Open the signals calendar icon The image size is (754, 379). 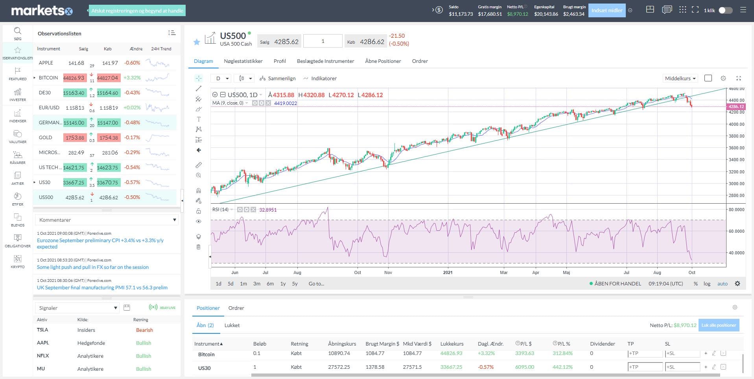click(127, 307)
